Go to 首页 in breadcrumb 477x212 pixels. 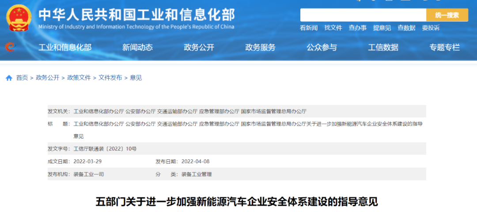[22, 78]
